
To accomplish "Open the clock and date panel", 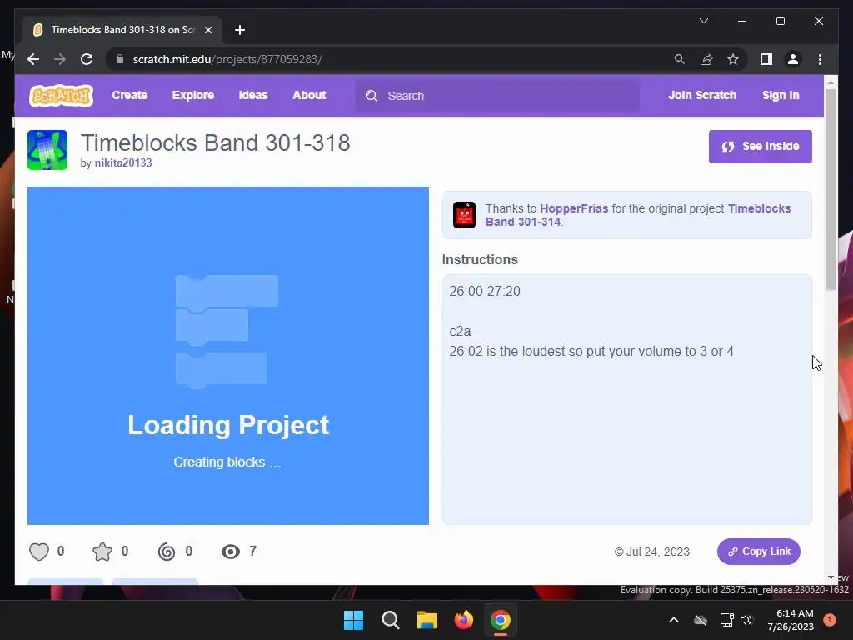I will coord(791,620).
